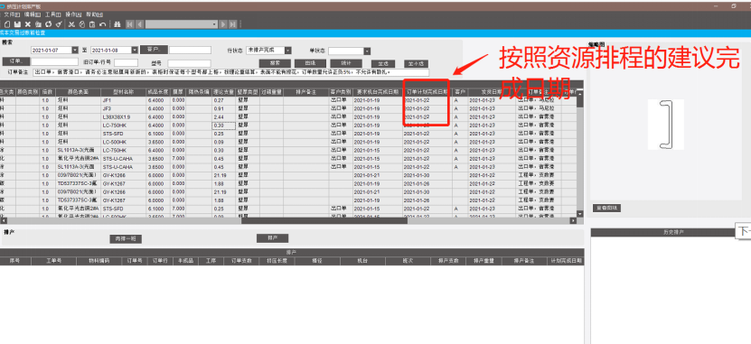
Task: Expand the 单状态 combo box
Action: tap(367, 51)
